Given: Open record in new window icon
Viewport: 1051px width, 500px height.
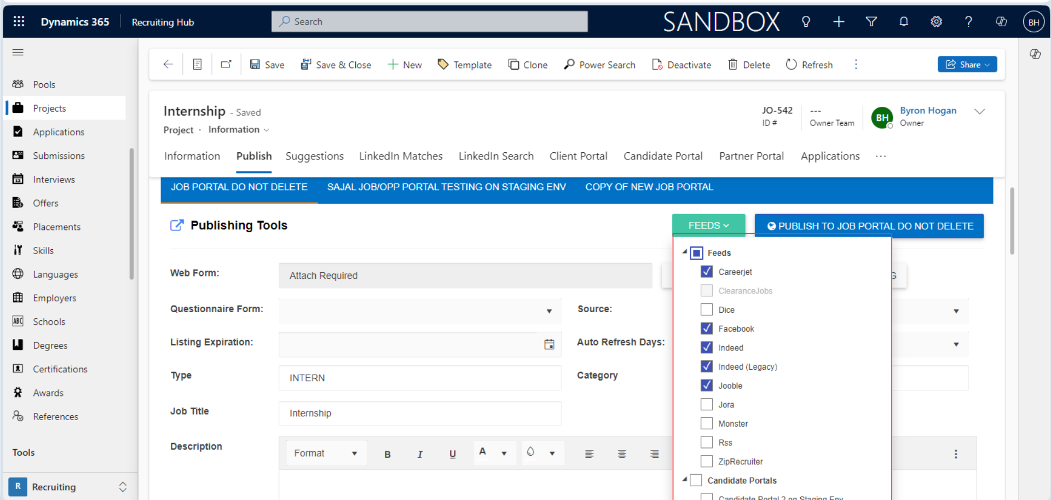Looking at the screenshot, I should click(226, 65).
